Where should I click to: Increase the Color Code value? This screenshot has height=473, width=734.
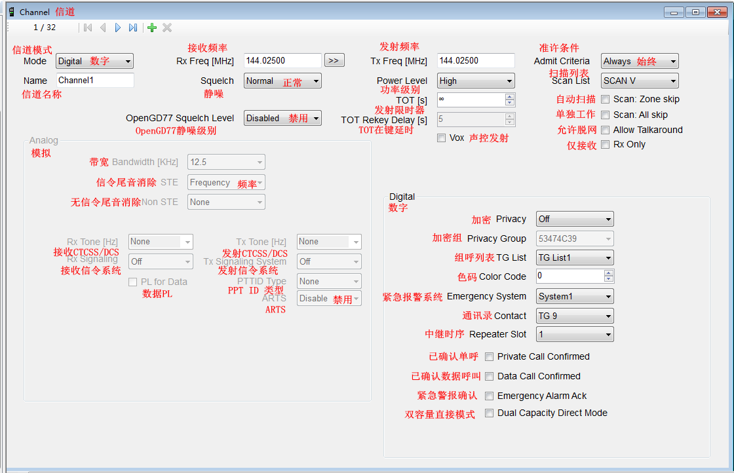[x=609, y=273]
